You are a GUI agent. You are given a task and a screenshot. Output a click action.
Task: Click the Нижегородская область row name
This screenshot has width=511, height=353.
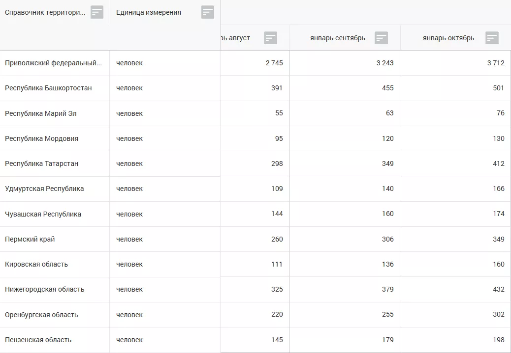tap(44, 290)
